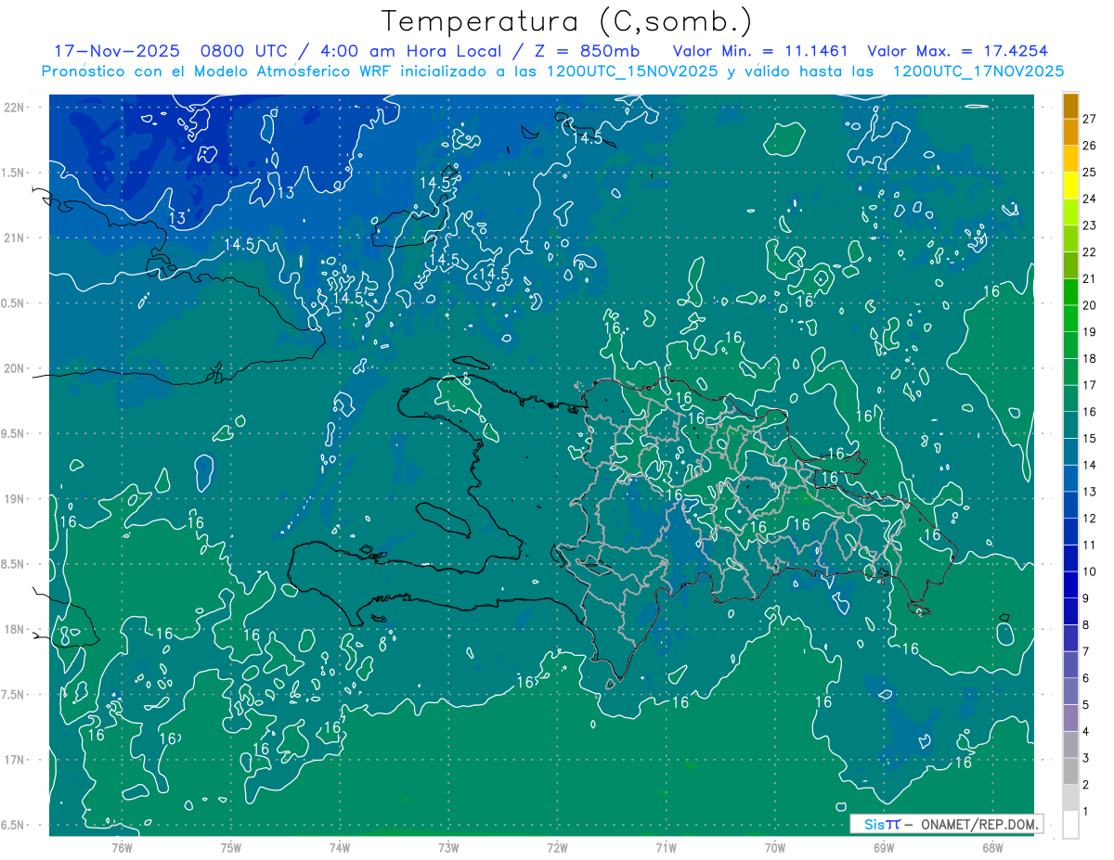Click the '1200UTC_17NOV2025' valid-until time
Screen dimensions: 1114x860
coord(978,71)
